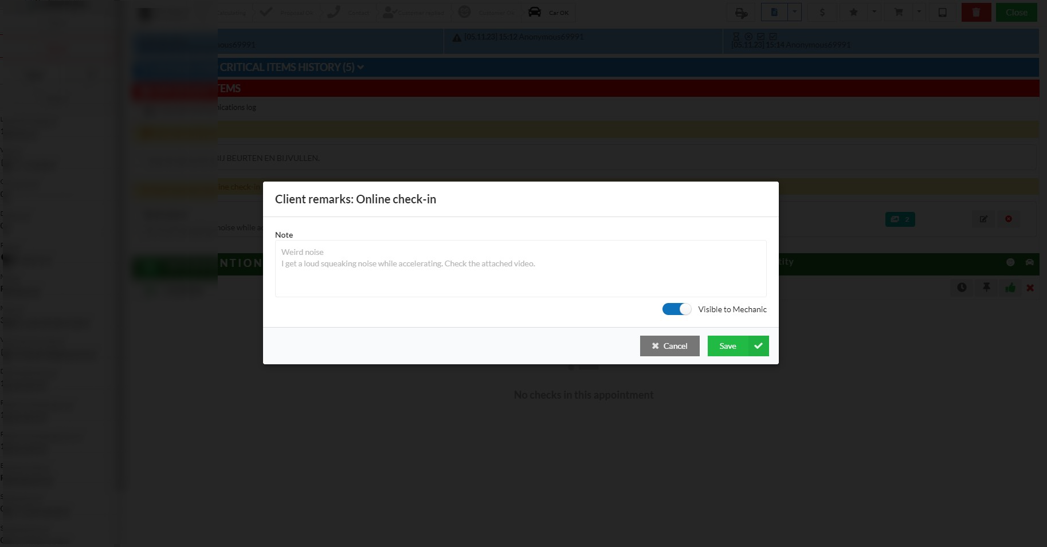Click the pushpin icon
The width and height of the screenshot is (1047, 547).
(986, 288)
